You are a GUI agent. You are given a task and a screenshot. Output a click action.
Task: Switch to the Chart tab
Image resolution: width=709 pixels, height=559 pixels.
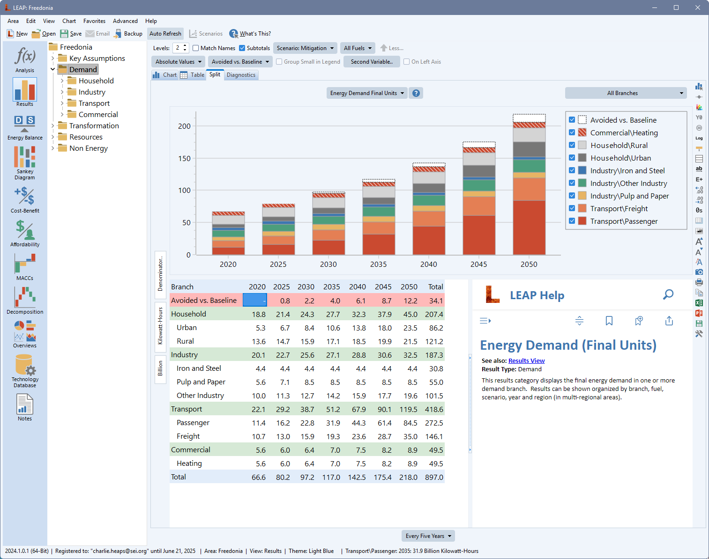(165, 75)
